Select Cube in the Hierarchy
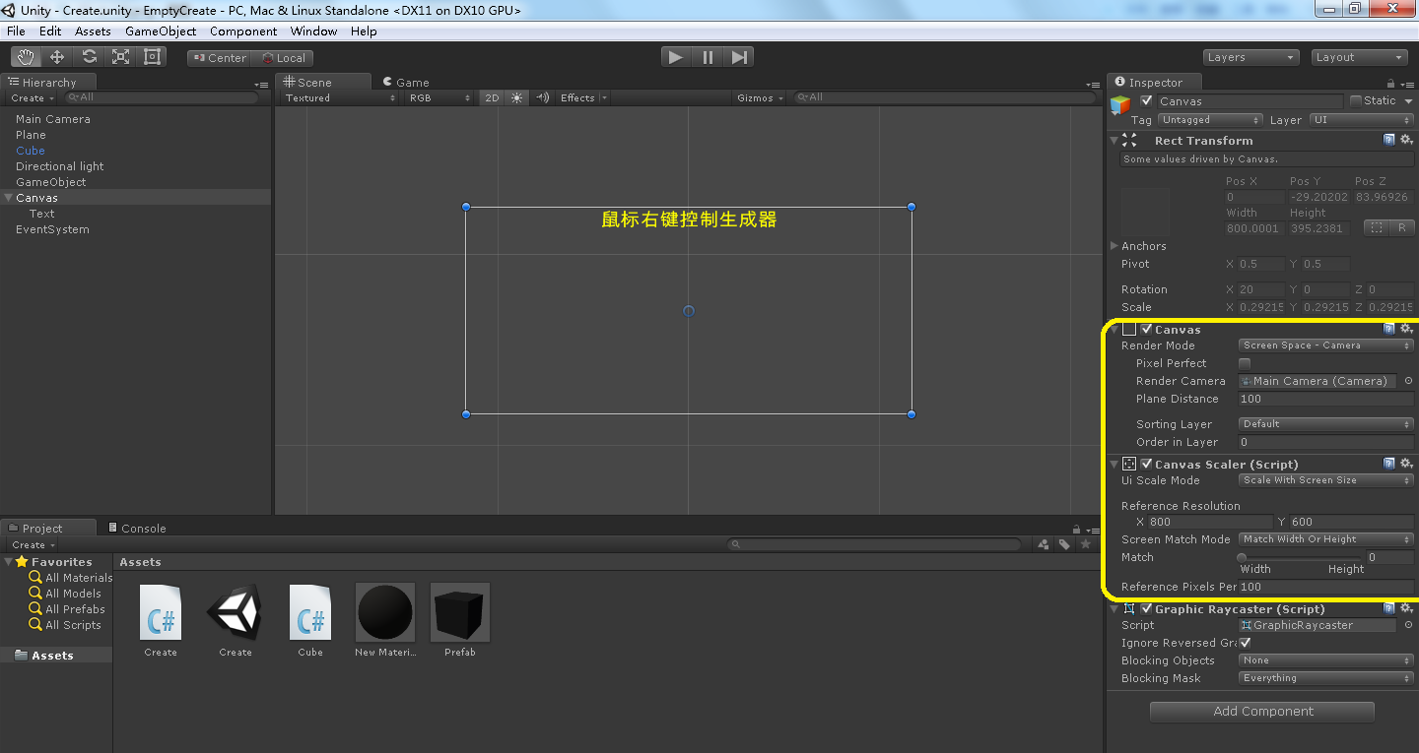The image size is (1419, 753). coord(30,150)
